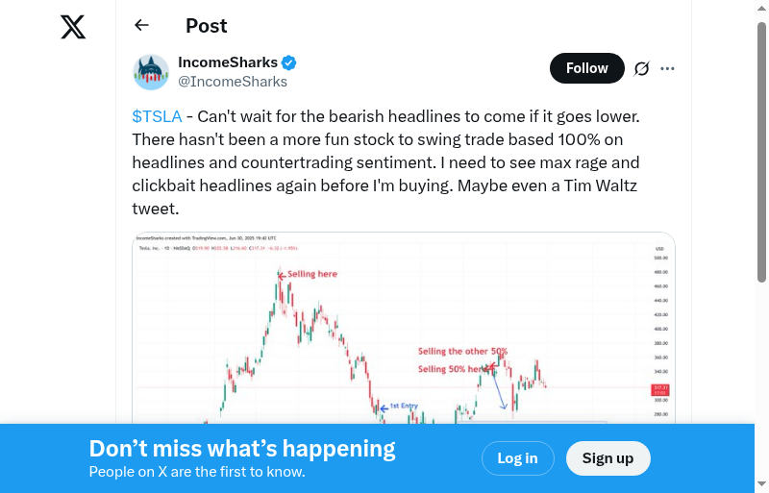This screenshot has height=493, width=769.
Task: Click the scrollbar down arrow
Action: coord(762,484)
